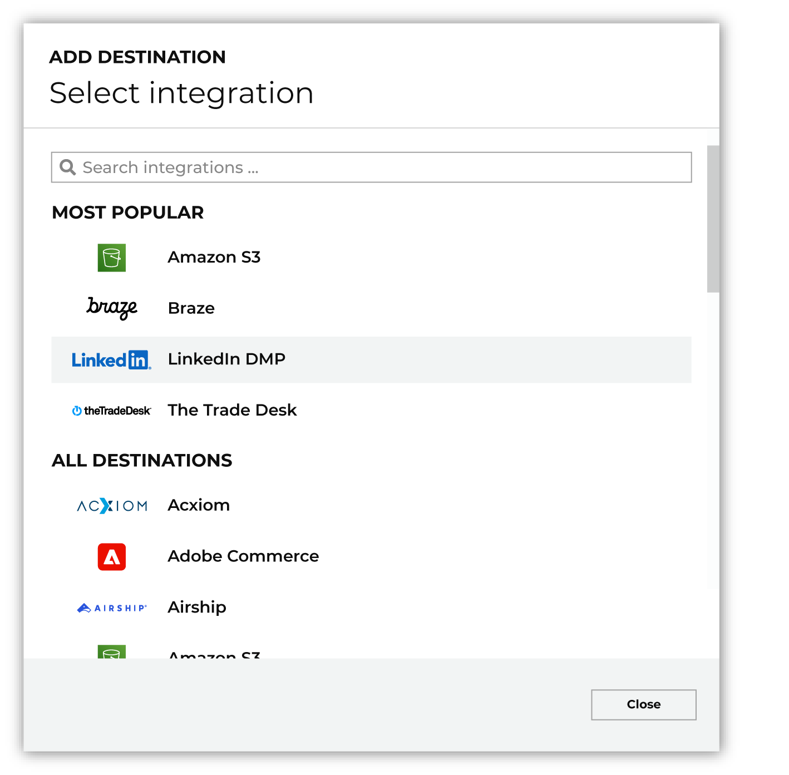Click theTradeDesk logo icon
789x775 pixels.
click(111, 411)
